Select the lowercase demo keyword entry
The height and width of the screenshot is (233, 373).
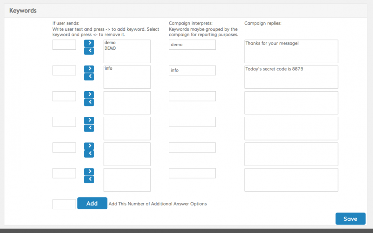pos(110,43)
